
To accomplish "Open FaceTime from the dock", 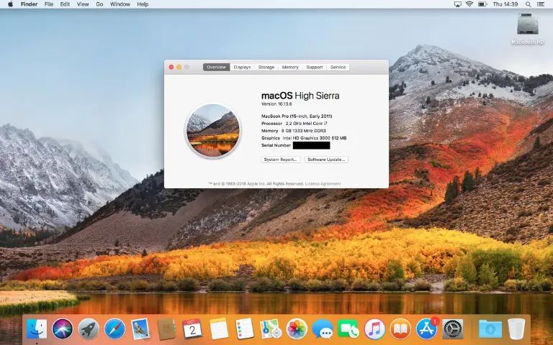I will pos(349,328).
